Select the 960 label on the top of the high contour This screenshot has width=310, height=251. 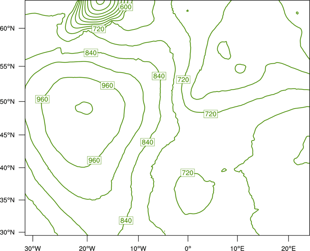(x=107, y=85)
